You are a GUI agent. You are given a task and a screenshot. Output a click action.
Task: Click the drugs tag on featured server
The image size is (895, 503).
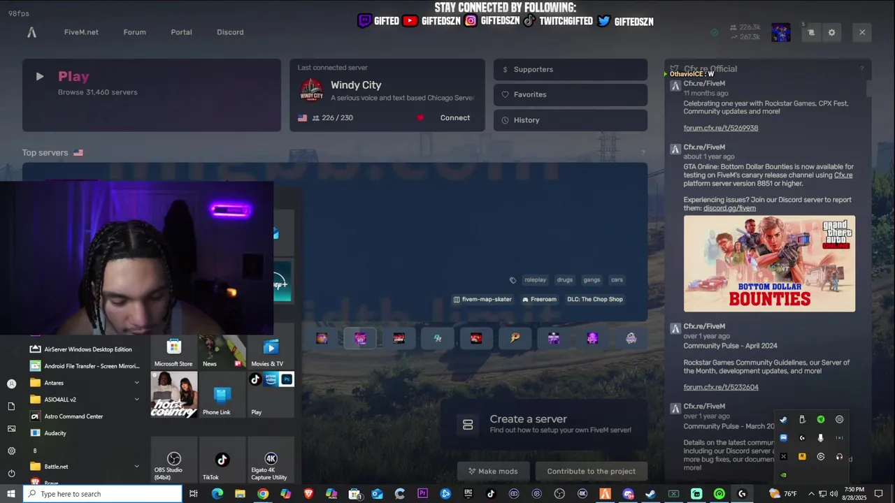coord(565,280)
